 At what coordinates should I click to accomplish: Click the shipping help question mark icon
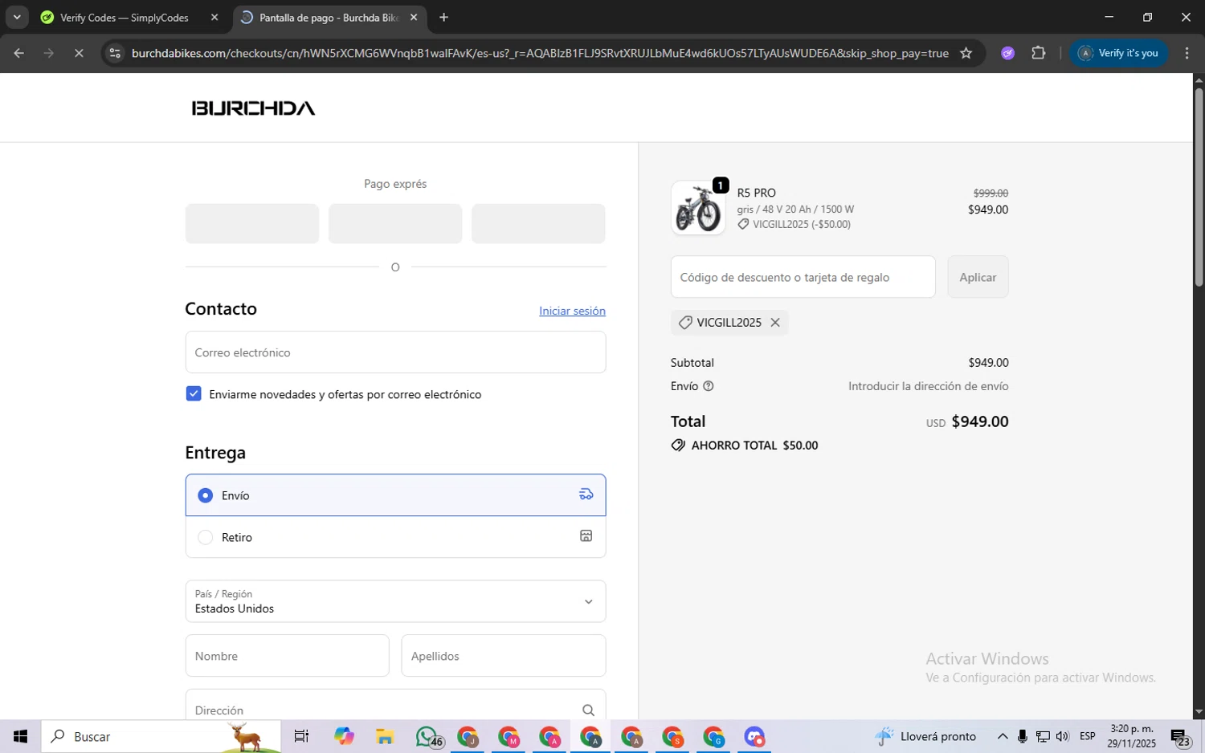(709, 386)
